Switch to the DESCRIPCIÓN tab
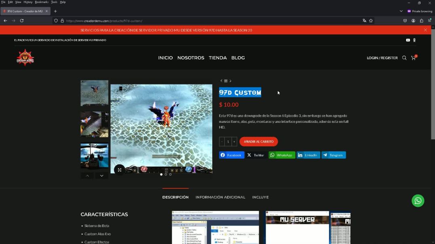Viewport: 435px width, 244px height. [175, 197]
